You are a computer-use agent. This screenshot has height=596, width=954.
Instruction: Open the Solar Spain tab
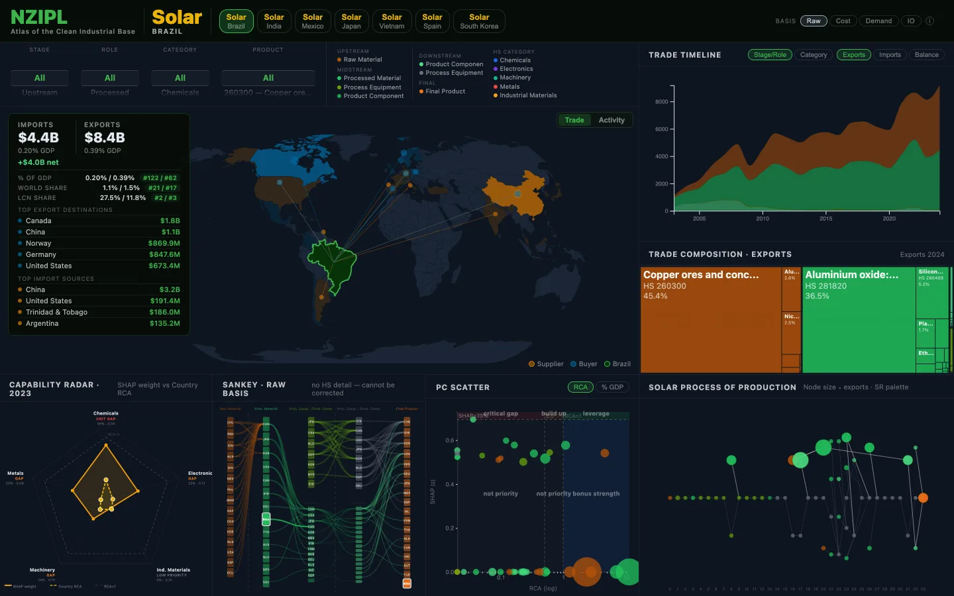[x=432, y=21]
